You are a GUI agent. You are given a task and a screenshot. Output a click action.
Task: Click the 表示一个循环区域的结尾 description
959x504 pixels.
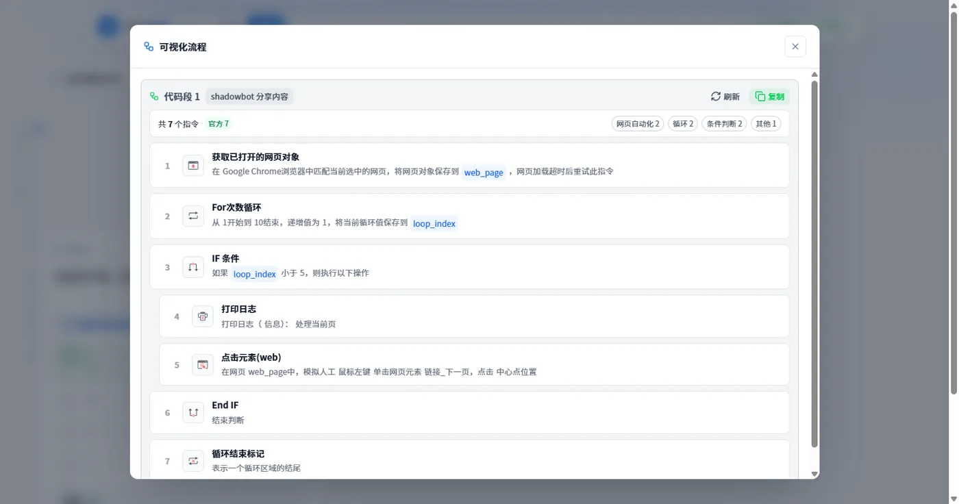256,468
